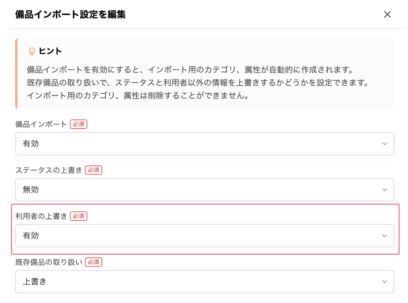This screenshot has height=303, width=408.
Task: Open the ステータスの上書き dropdown showing 無効
Action: 204,190
